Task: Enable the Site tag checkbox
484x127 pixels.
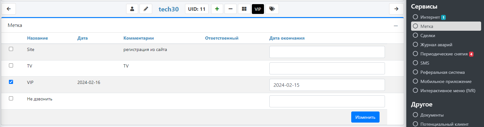Action: [x=11, y=49]
